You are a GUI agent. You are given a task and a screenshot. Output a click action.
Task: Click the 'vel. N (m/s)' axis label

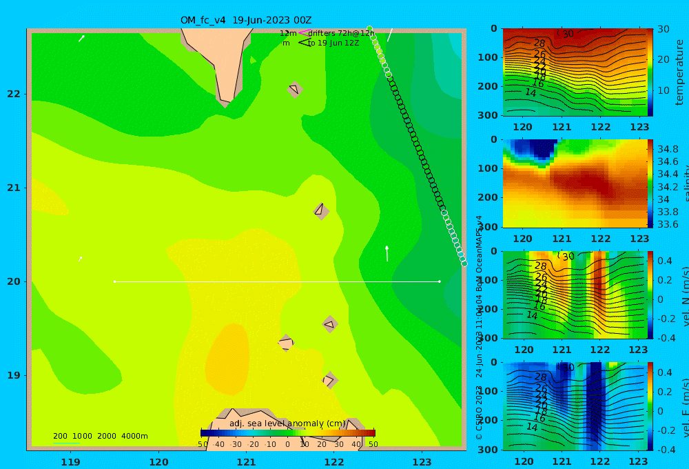coord(686,296)
